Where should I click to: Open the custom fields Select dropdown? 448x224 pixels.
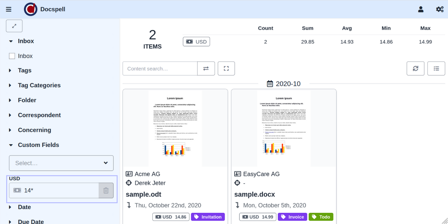click(x=61, y=163)
